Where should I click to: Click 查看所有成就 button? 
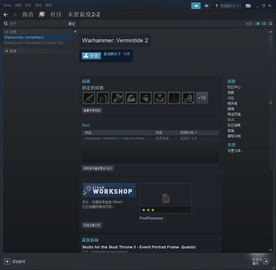[92, 110]
